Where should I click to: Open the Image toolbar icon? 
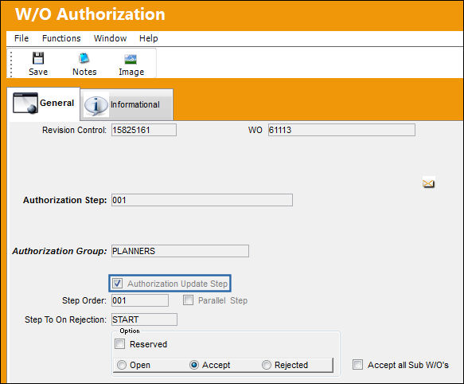click(131, 59)
